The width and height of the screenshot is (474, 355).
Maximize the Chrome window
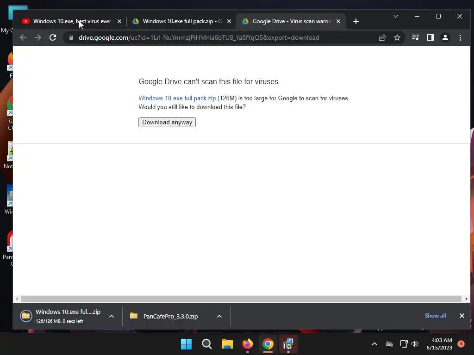[438, 16]
